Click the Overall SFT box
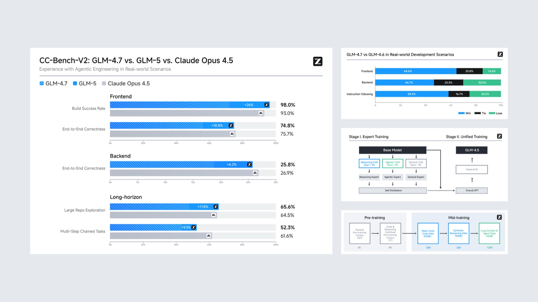538x302 pixels. click(x=472, y=190)
